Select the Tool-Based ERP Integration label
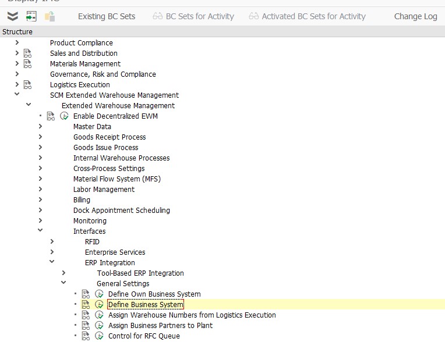 click(140, 273)
